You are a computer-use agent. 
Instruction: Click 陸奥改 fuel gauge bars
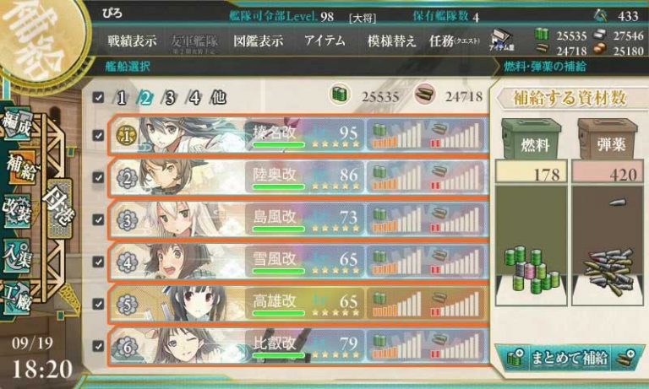(397, 177)
